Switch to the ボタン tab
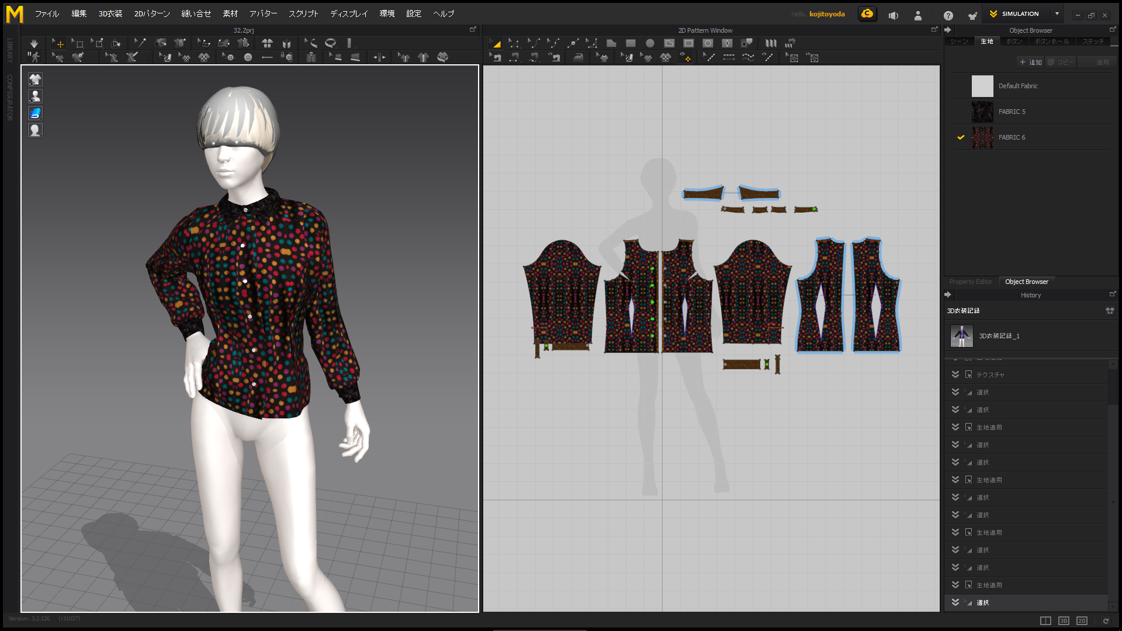This screenshot has height=631, width=1122. tap(1014, 41)
